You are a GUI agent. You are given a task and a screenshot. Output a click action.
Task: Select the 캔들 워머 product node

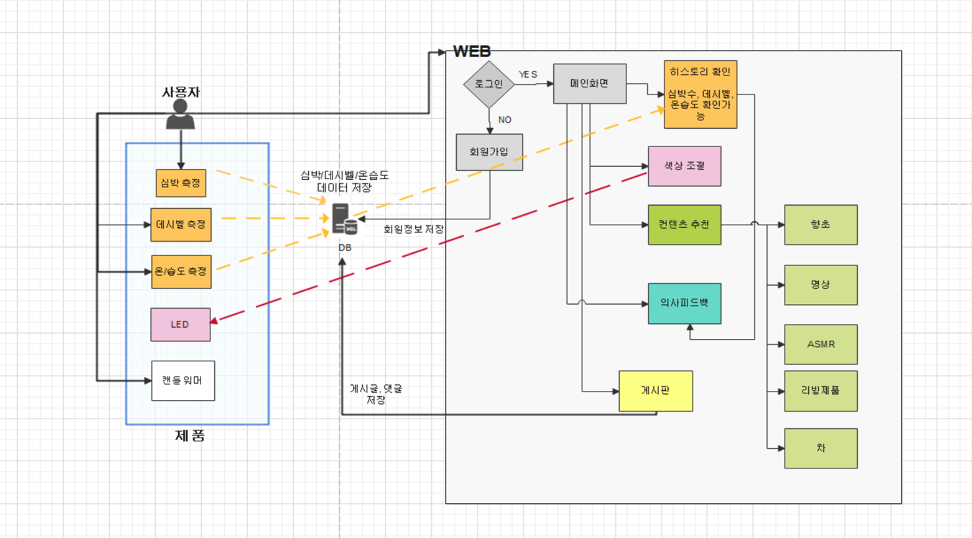(183, 380)
